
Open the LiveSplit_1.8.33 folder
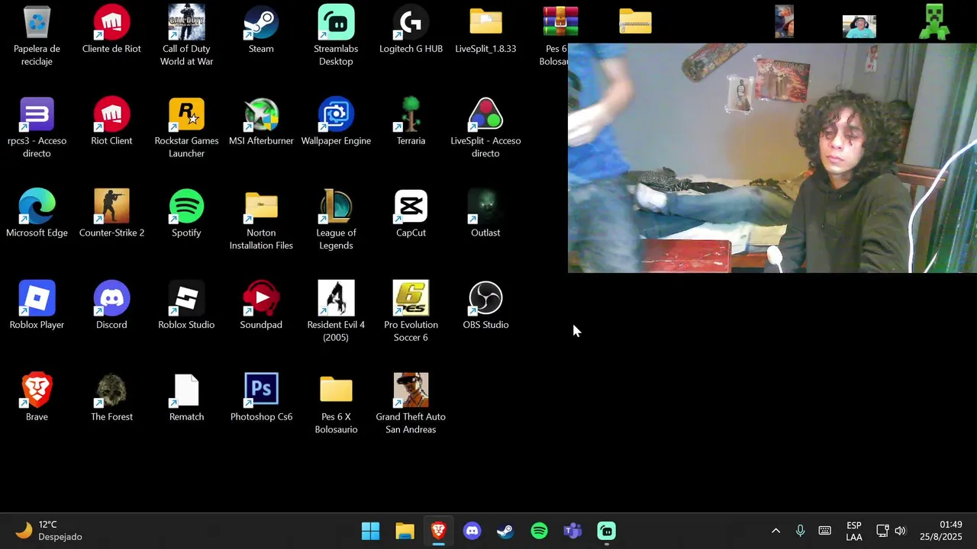click(485, 30)
